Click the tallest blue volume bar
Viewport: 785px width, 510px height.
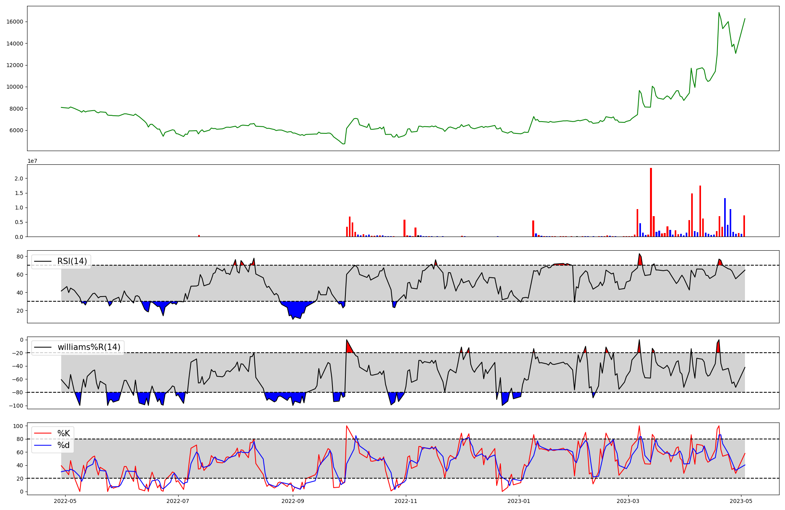[x=725, y=217]
